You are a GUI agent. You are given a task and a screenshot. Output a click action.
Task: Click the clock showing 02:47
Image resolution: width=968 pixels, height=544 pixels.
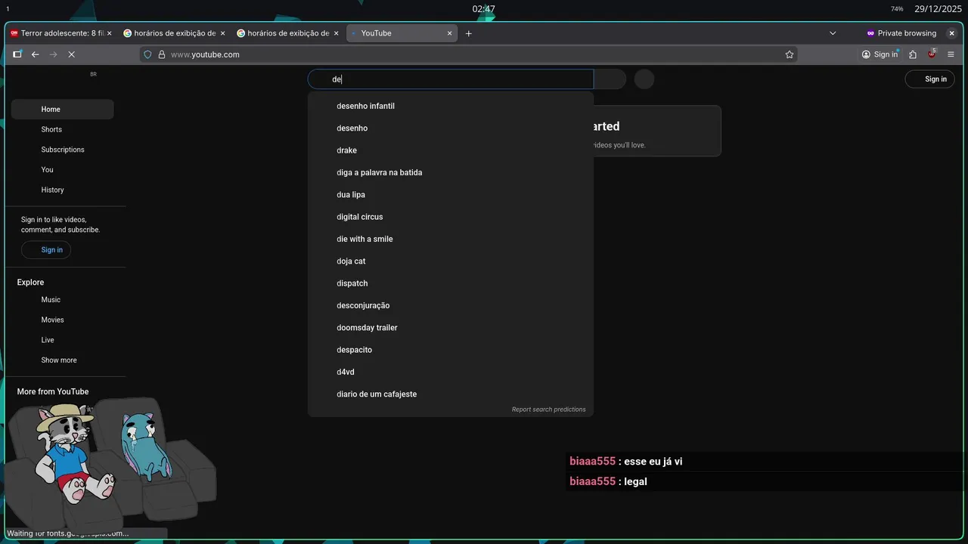coord(484,9)
